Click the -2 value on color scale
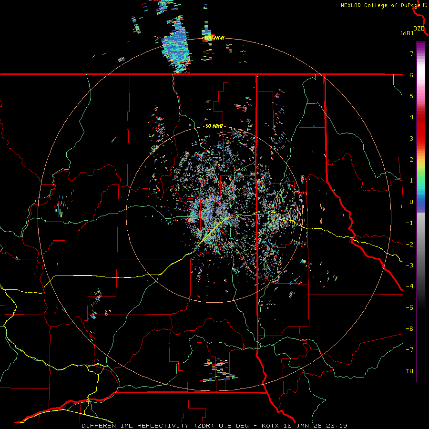Viewport: 429px width, 429px height. (x=409, y=245)
